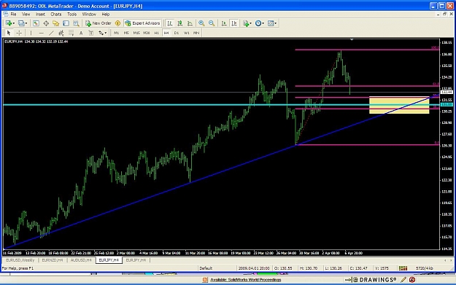456x285 pixels.
Task: Switch to the EURNZD,H4 chart tab
Action: [53, 260]
